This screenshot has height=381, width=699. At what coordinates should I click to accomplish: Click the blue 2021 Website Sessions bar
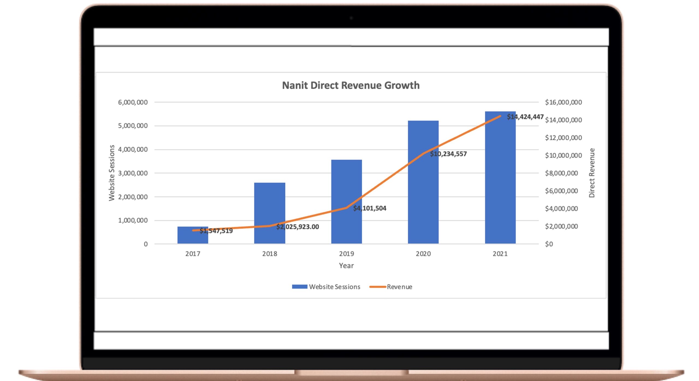coord(500,177)
